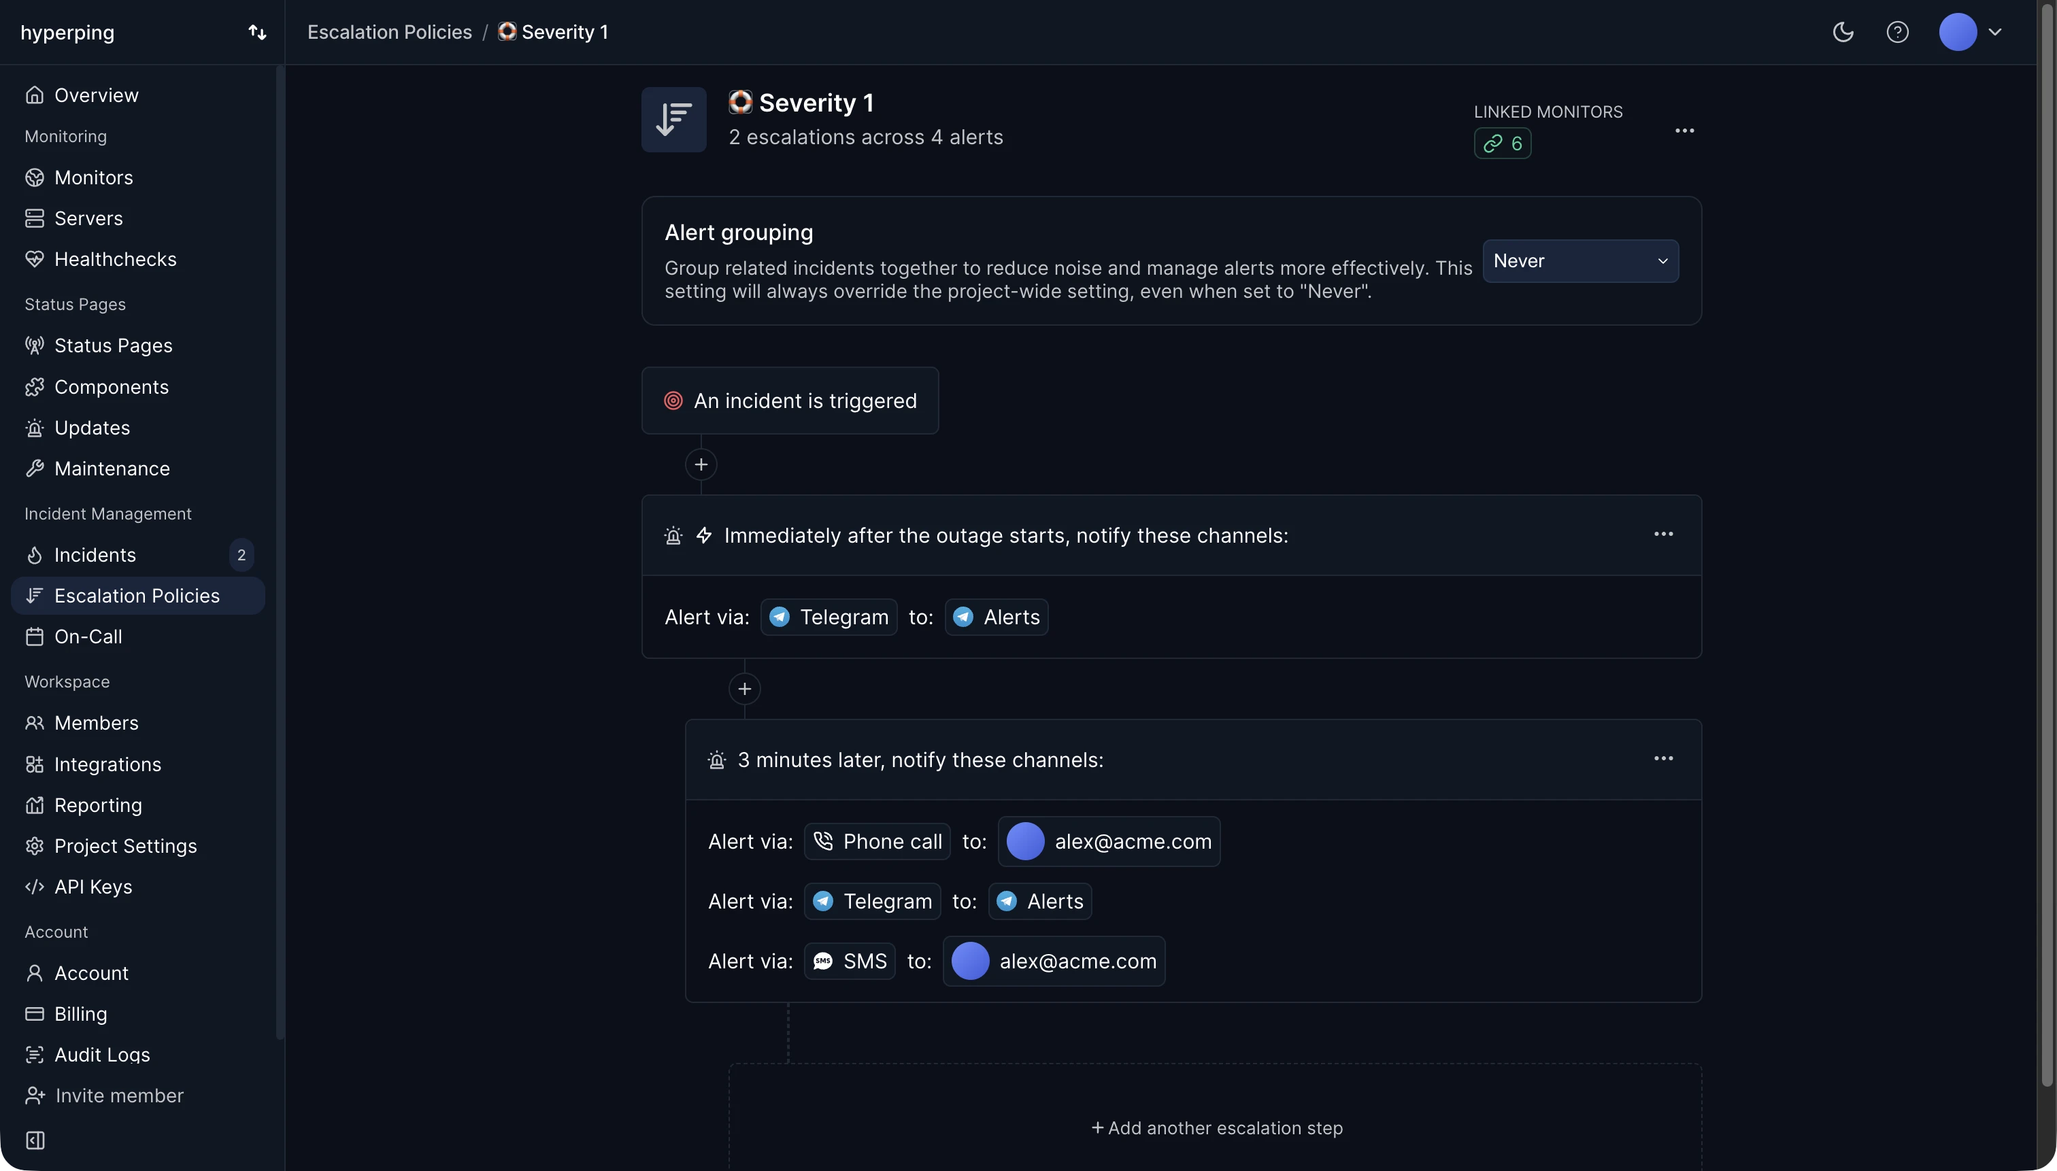Open the help question mark icon

1897,32
